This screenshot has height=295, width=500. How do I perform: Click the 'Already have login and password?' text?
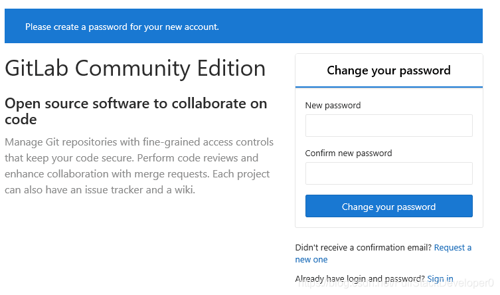click(x=360, y=279)
